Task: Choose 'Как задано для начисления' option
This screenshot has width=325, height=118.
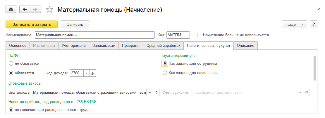Action: (165, 73)
